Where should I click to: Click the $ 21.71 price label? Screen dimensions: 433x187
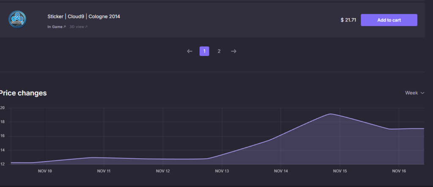click(348, 20)
